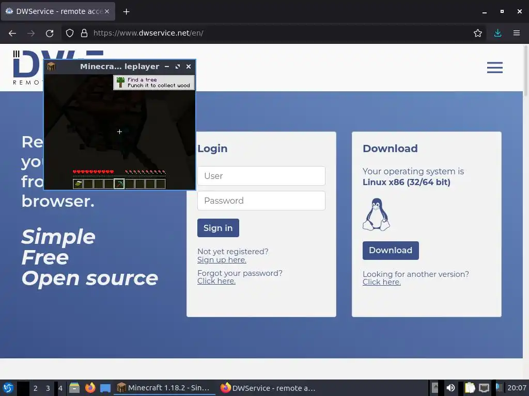529x396 pixels.
Task: Switch to workspace 3
Action: pyautogui.click(x=48, y=388)
